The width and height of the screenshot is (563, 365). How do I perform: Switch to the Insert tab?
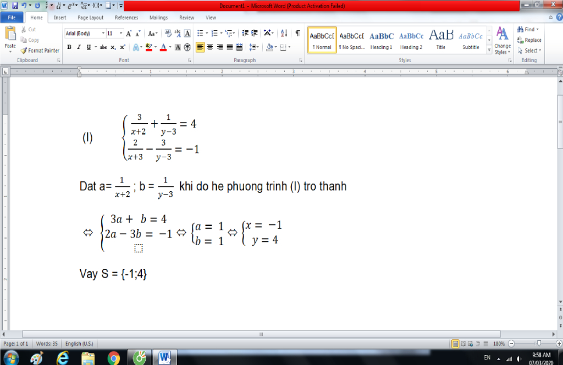60,17
